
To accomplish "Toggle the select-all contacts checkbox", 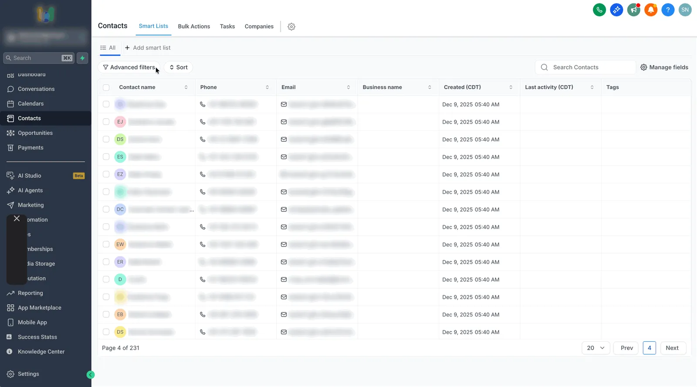I will [106, 87].
